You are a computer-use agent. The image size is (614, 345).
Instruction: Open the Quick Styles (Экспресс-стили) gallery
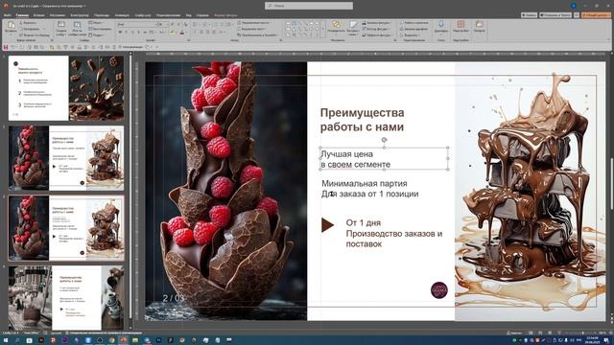tap(353, 28)
